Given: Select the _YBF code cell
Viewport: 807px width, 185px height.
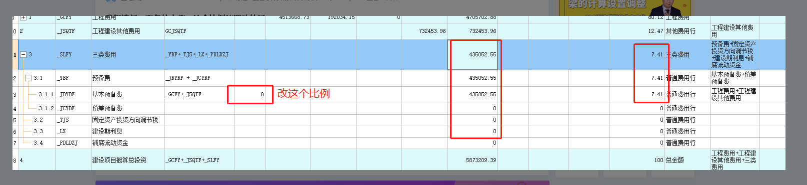Looking at the screenshot, I should 73,78.
